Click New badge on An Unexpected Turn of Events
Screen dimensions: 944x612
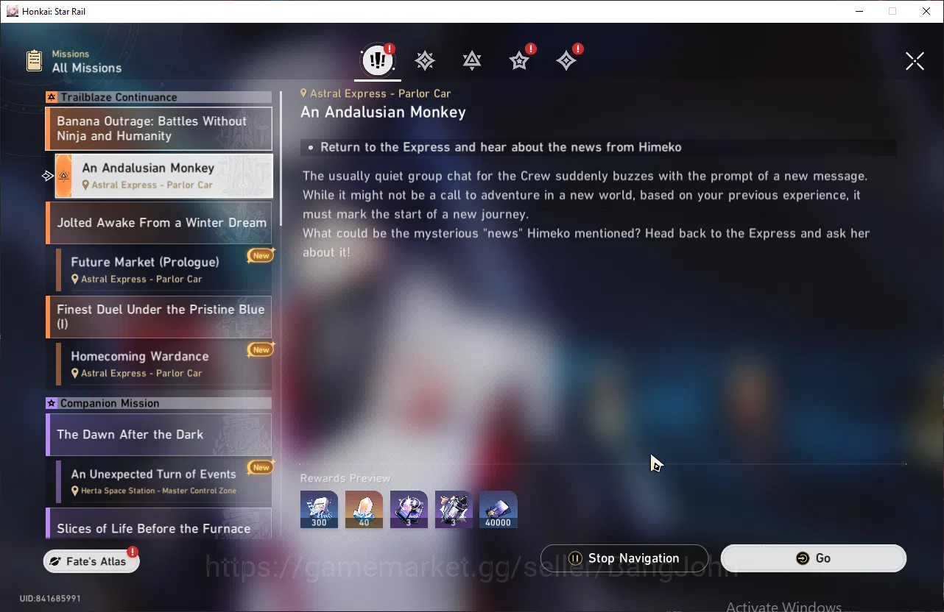click(261, 468)
